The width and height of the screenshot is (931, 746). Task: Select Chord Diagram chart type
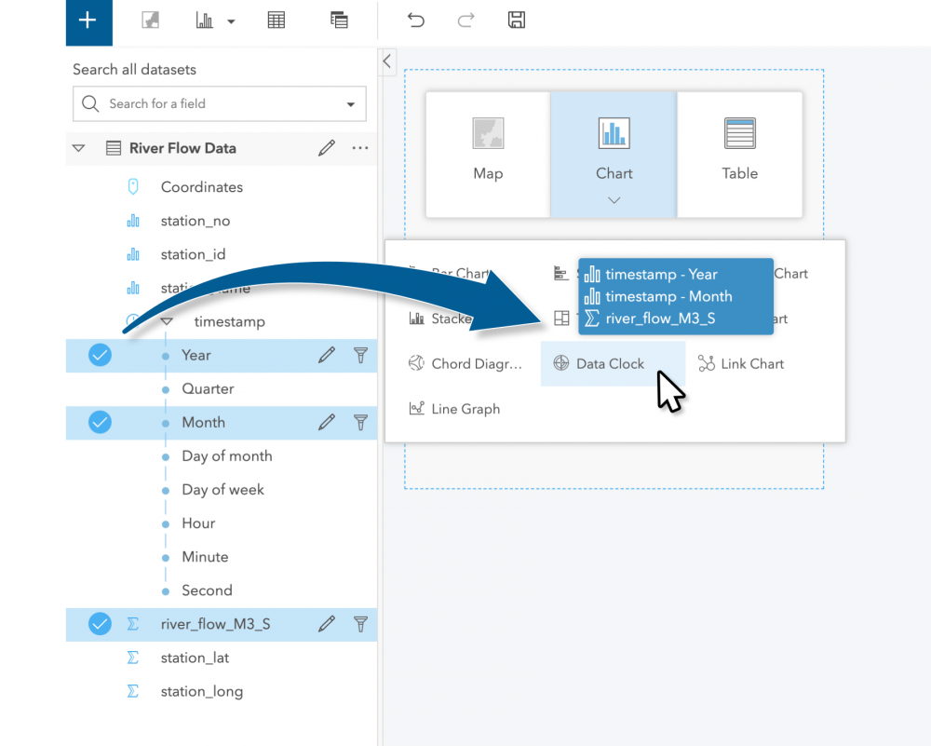click(465, 363)
